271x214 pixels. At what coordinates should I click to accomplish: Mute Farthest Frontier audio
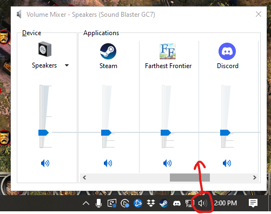(167, 163)
